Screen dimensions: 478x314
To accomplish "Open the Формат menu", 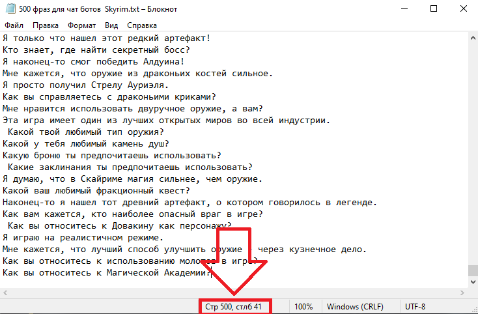I will [x=81, y=25].
